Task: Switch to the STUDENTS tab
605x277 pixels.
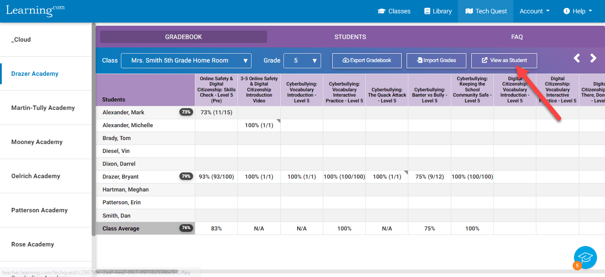Action: 350,37
